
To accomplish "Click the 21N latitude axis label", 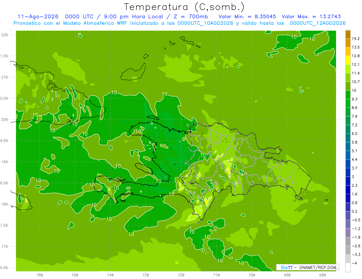I will [x=5, y=77].
